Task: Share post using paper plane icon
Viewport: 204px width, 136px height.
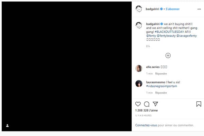Action: (x=155, y=104)
